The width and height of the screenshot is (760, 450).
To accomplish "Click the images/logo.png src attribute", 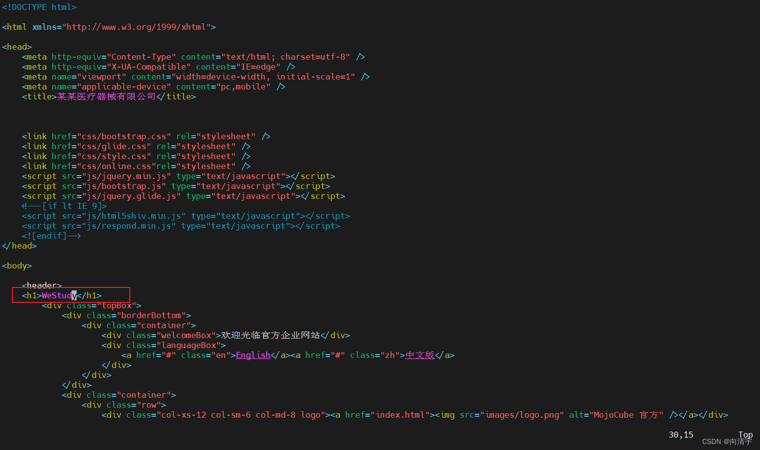I will point(512,415).
